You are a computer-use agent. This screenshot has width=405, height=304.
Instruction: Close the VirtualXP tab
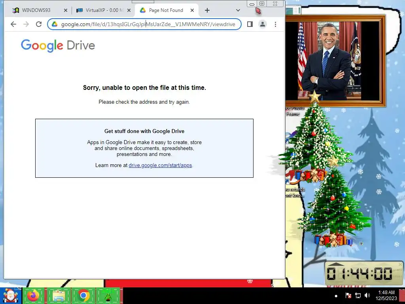pyautogui.click(x=129, y=10)
